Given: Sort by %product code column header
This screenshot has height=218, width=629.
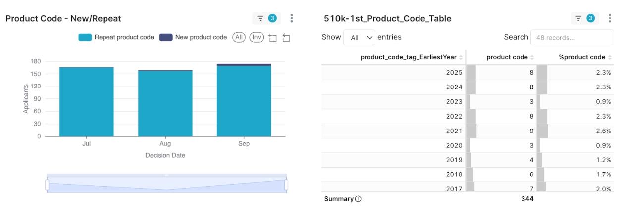Looking at the screenshot, I should click(582, 57).
